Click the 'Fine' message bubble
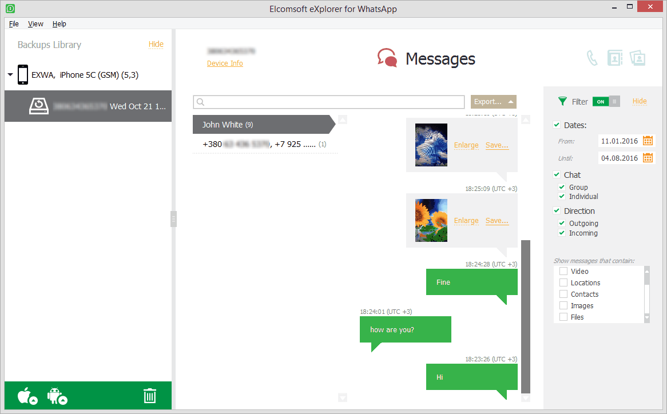 (472, 282)
